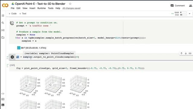Click the Share people icon
The image size is (193, 109).
(x=191, y=5)
